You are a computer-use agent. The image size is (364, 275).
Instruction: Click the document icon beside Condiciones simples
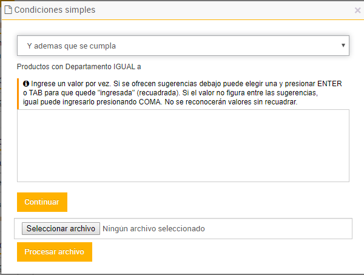(8, 10)
